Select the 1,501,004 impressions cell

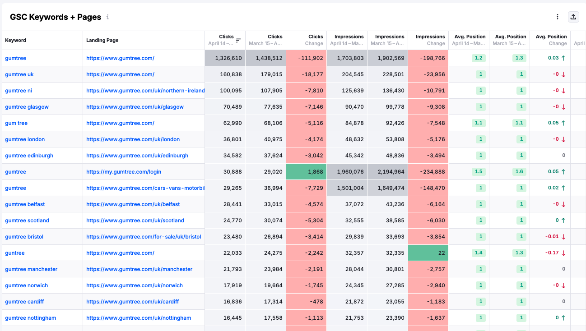click(347, 188)
